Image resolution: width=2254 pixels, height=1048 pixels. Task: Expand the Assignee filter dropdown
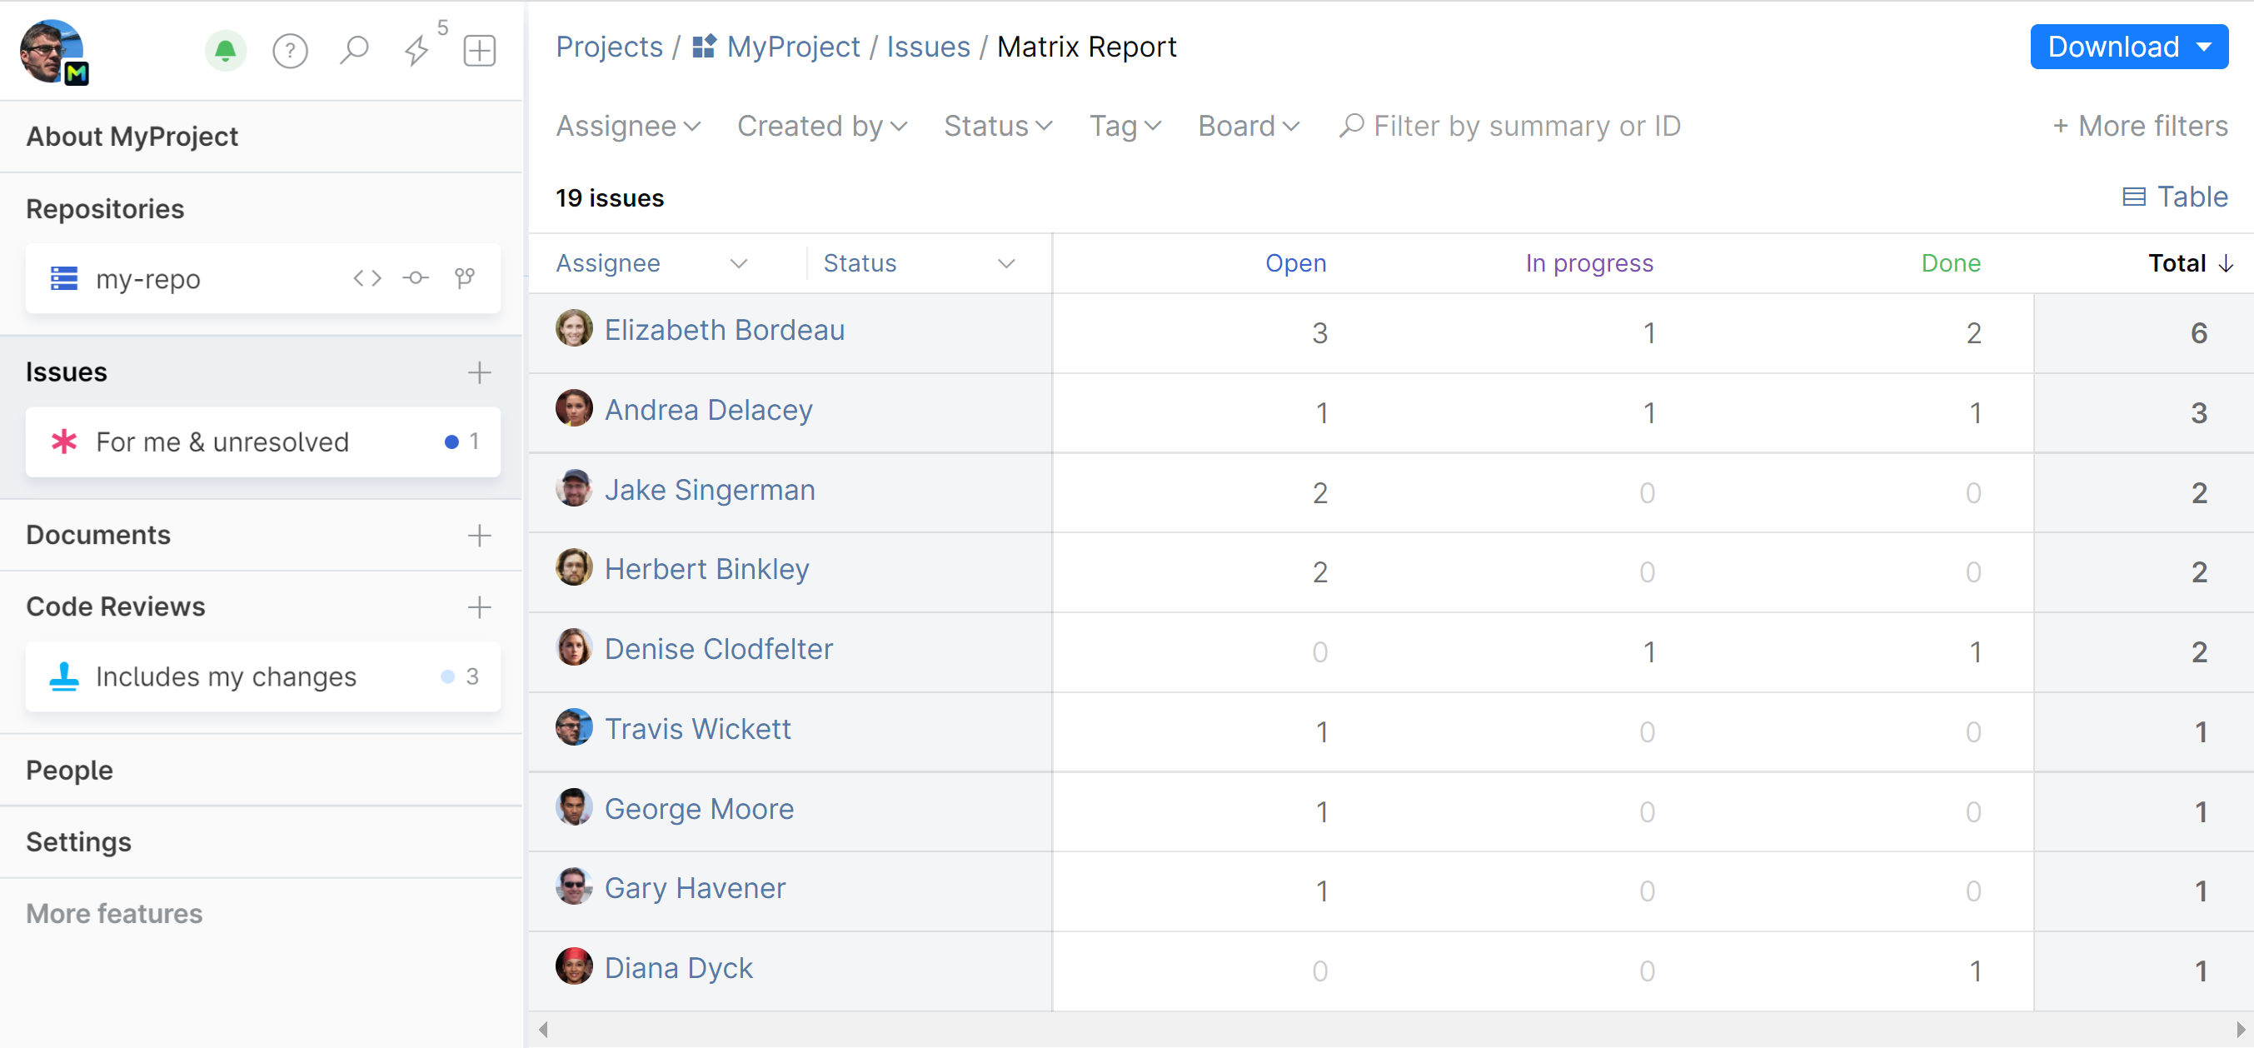(627, 126)
